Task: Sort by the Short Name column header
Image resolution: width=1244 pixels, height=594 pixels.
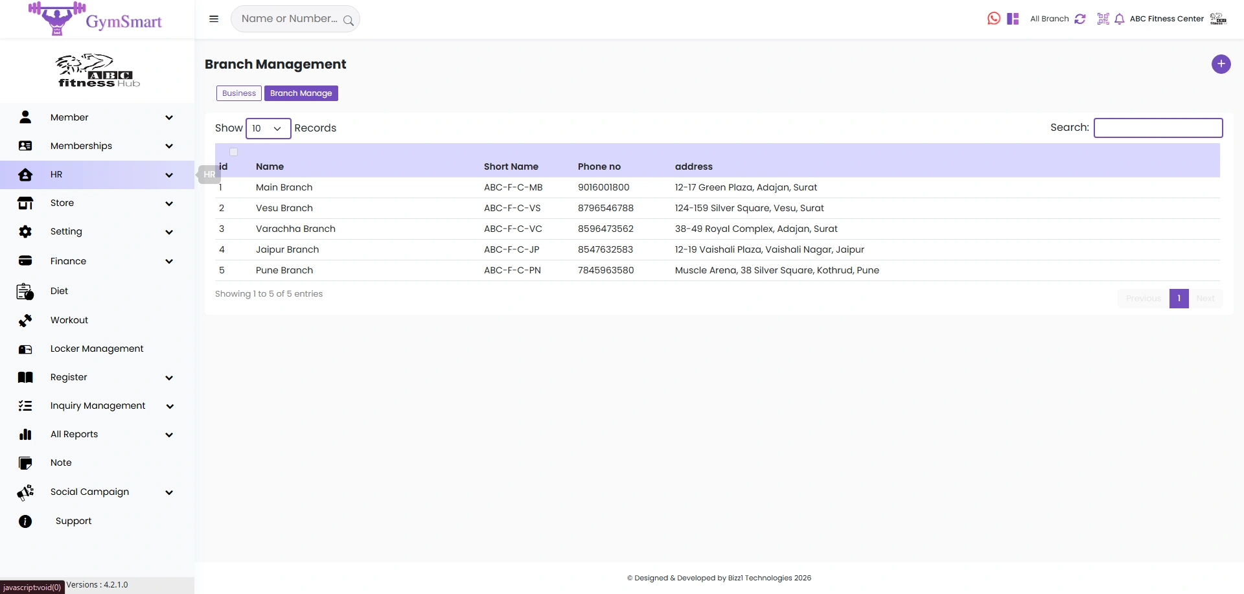Action: [x=511, y=166]
